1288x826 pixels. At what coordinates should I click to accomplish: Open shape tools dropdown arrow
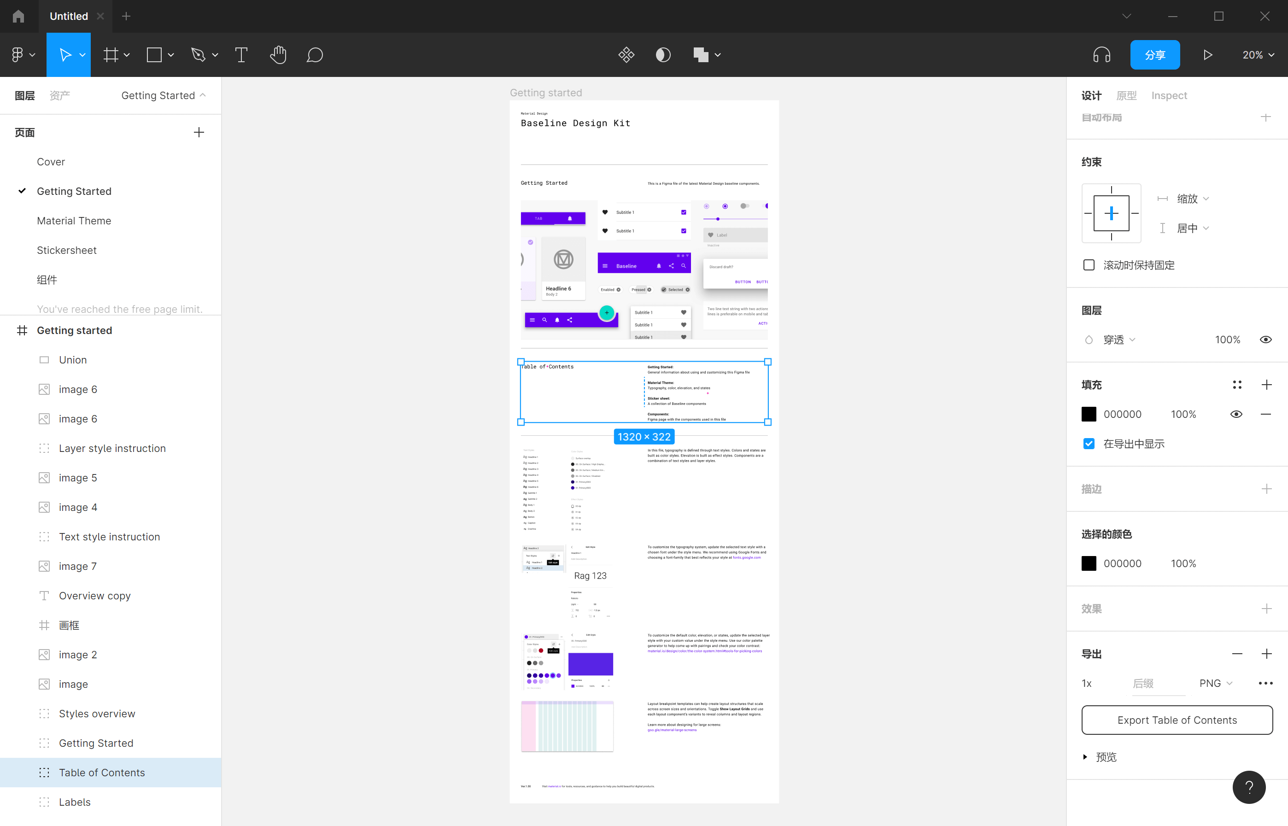(x=170, y=55)
